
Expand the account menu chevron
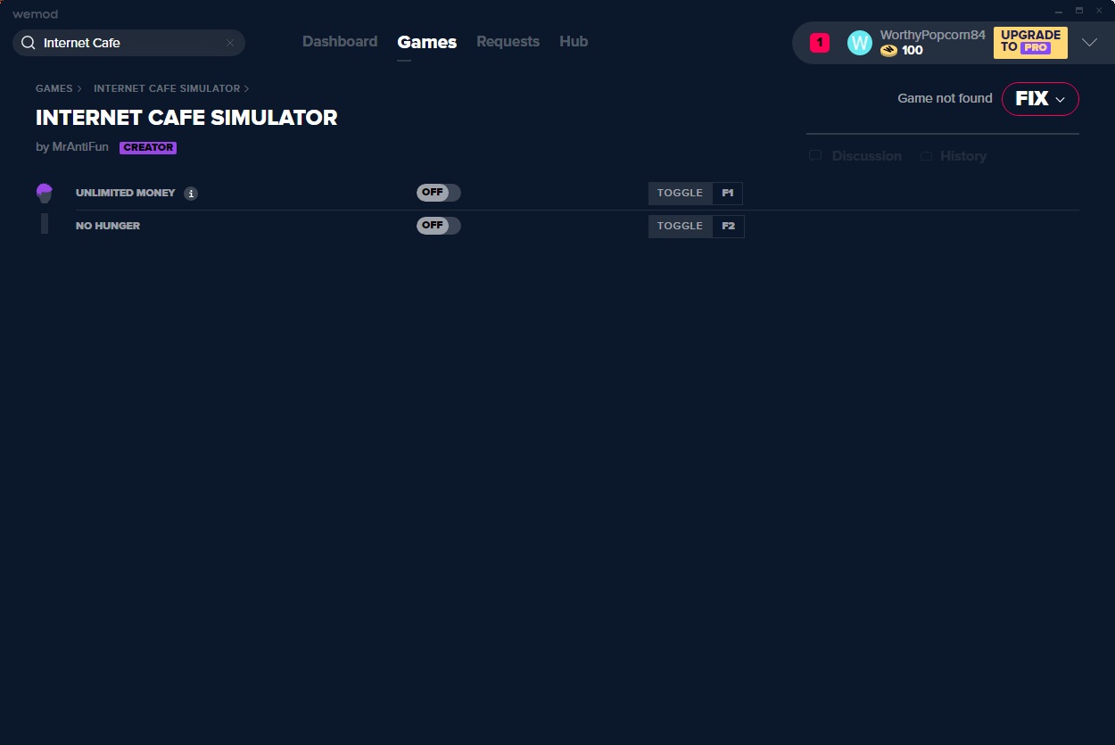[x=1089, y=43]
